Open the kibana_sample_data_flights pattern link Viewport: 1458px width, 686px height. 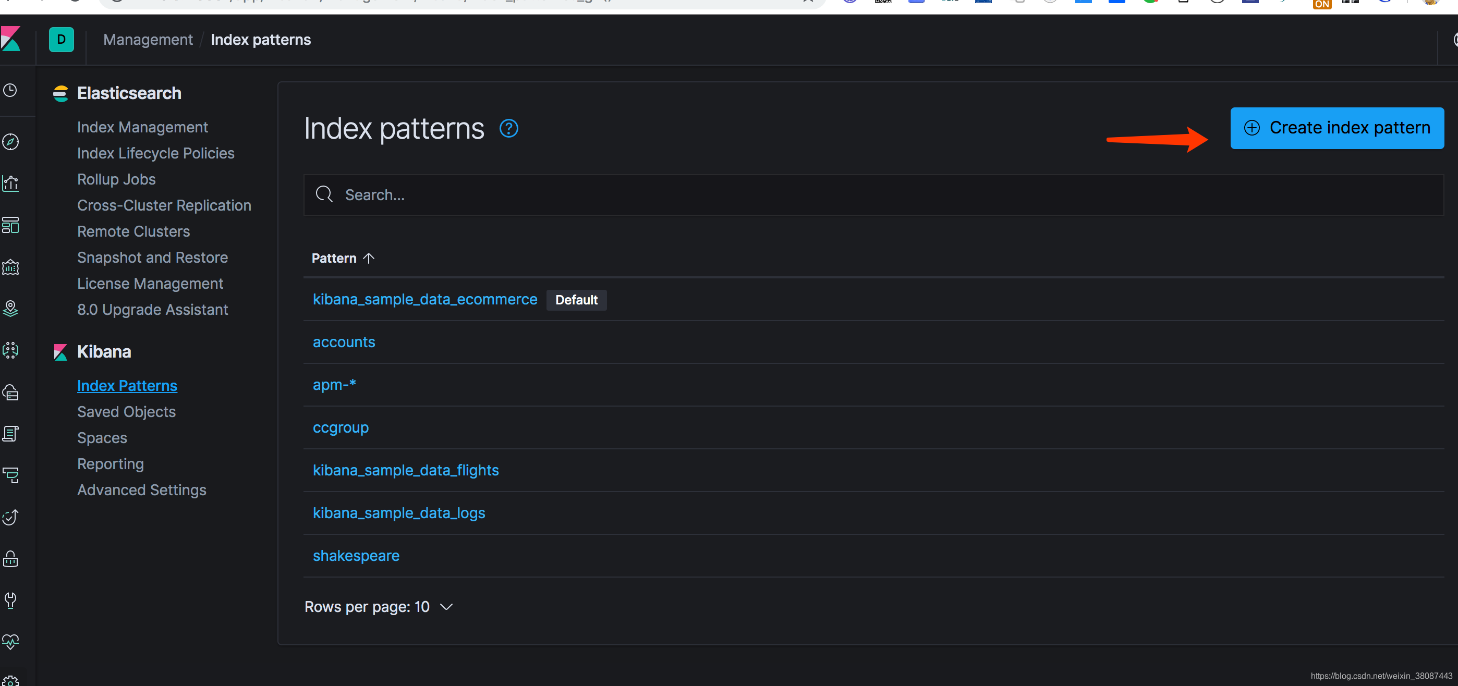[x=405, y=470]
